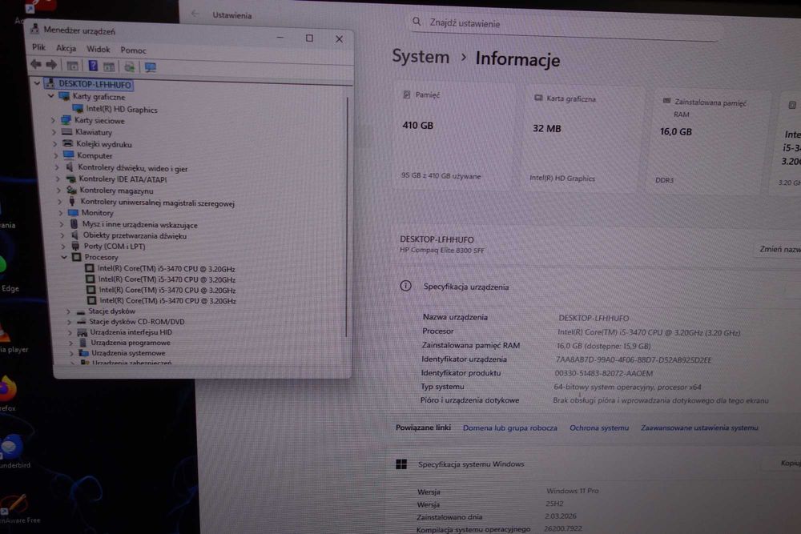Click the Specyfikacja systemu Windows section header
This screenshot has height=534, width=801.
pos(471,464)
